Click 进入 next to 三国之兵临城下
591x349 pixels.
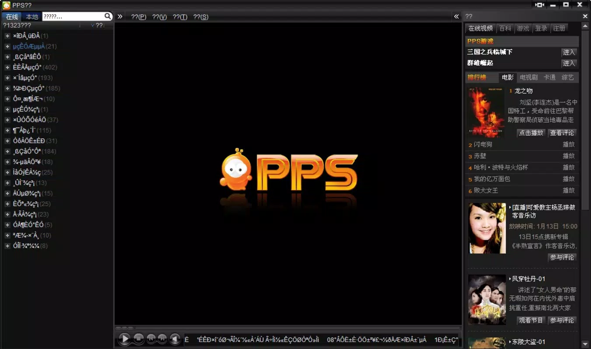point(569,52)
